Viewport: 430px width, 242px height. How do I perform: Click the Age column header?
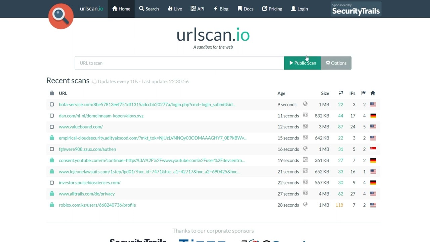(x=281, y=93)
